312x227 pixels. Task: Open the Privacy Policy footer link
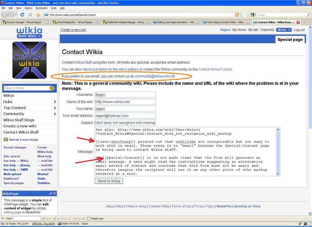click(204, 207)
